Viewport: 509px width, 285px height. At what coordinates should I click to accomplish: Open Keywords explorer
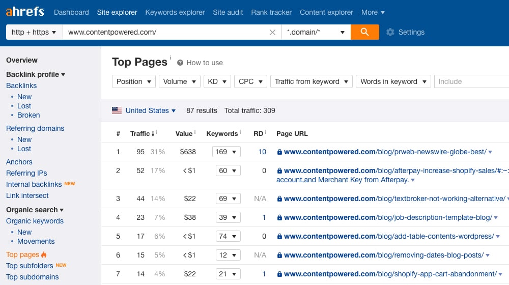tap(175, 12)
